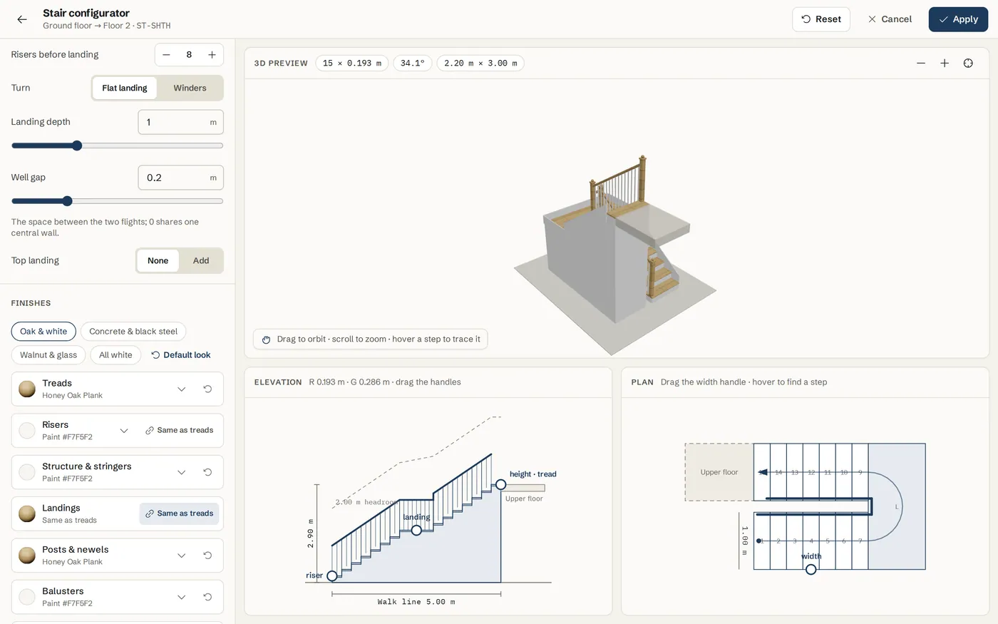Choose the Concrete & black steel preset

tap(133, 331)
